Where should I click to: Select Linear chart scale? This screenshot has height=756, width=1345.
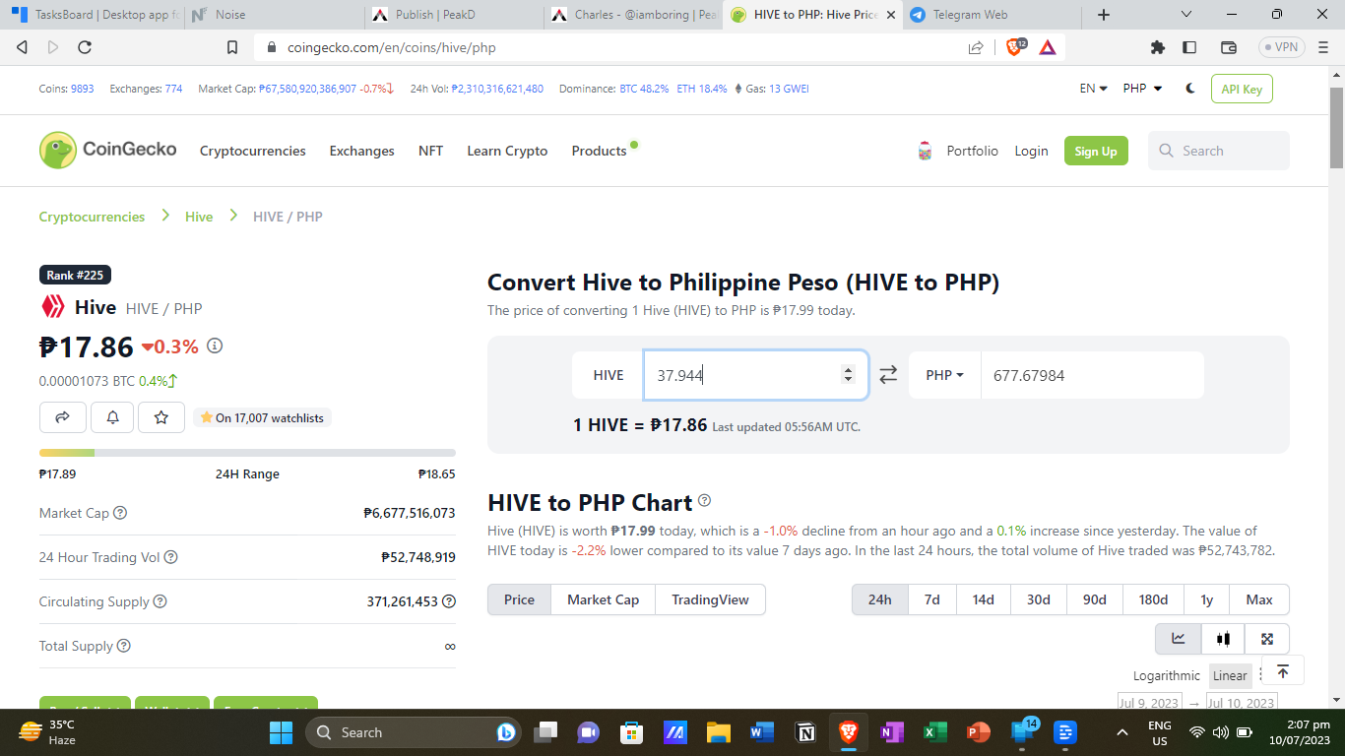point(1230,675)
